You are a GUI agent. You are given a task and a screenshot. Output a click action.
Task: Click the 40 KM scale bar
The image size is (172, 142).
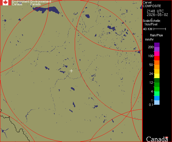(x=160, y=29)
